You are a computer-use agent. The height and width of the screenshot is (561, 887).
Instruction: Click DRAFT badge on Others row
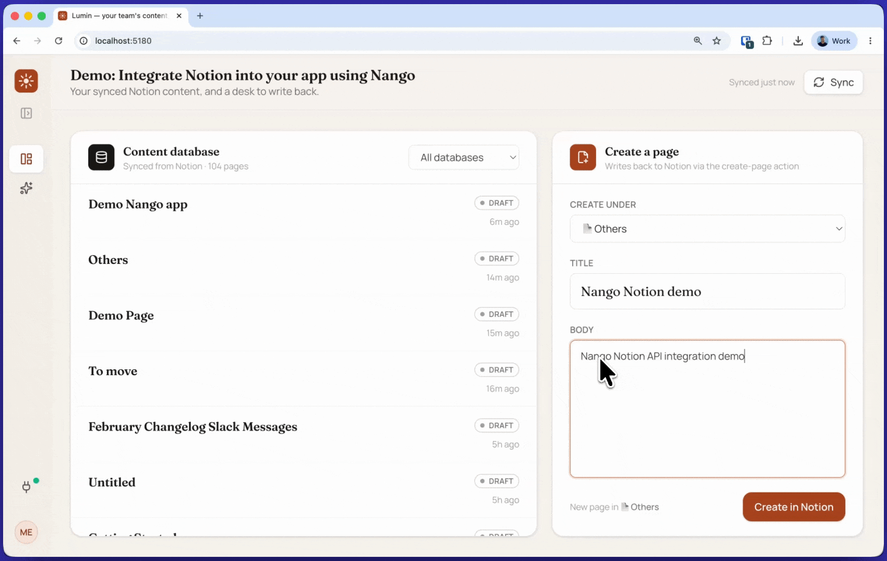(x=496, y=259)
